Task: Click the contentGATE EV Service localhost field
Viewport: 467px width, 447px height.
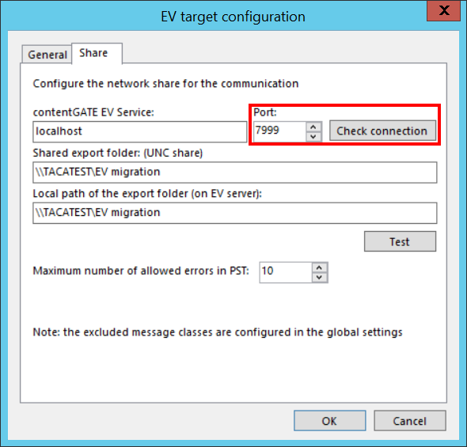Action: click(x=139, y=131)
